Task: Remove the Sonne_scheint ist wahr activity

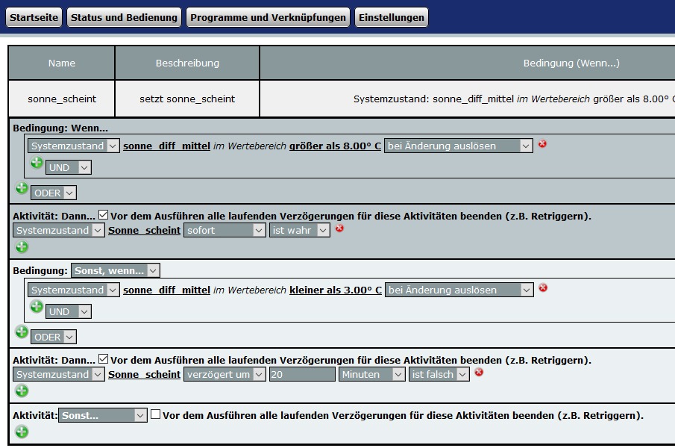Action: tap(339, 228)
